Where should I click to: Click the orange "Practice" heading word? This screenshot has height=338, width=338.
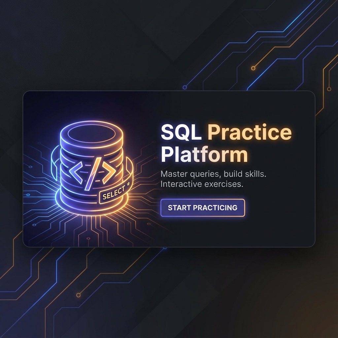click(x=250, y=132)
